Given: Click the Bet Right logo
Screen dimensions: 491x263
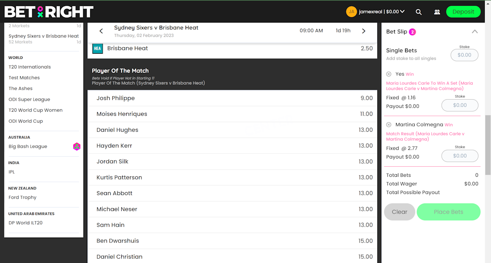Looking at the screenshot, I should pos(49,12).
